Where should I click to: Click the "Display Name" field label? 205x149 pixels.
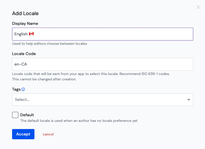(25, 24)
